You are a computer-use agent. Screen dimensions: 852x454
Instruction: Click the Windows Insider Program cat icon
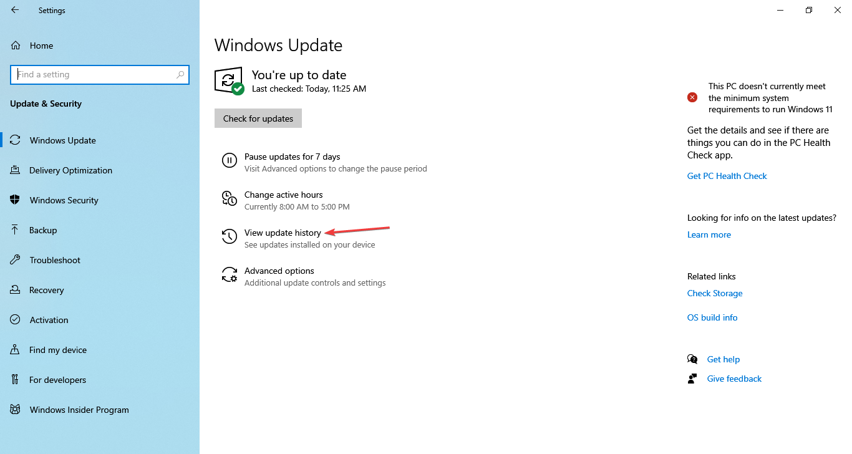(x=16, y=410)
